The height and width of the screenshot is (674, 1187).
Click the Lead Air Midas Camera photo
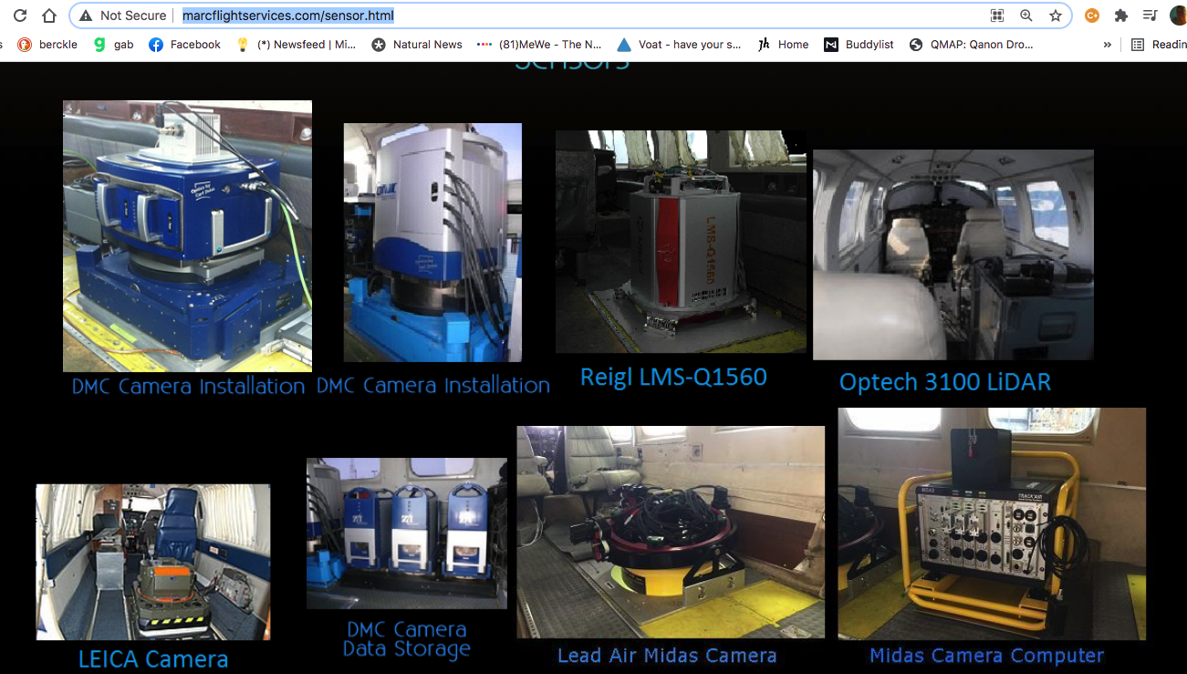coord(671,532)
